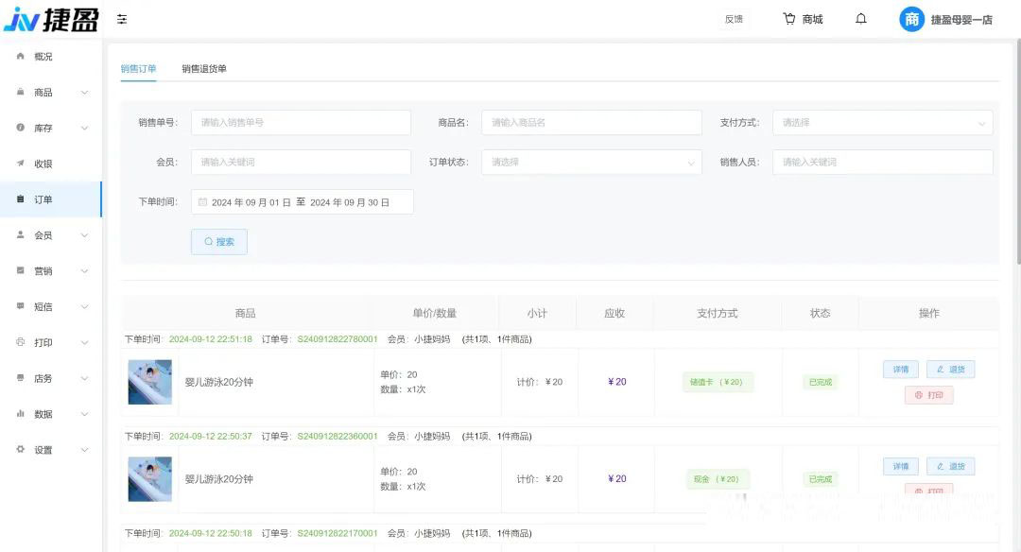Click the 捷盈 logo
The width and height of the screenshot is (1021, 552).
pos(51,19)
